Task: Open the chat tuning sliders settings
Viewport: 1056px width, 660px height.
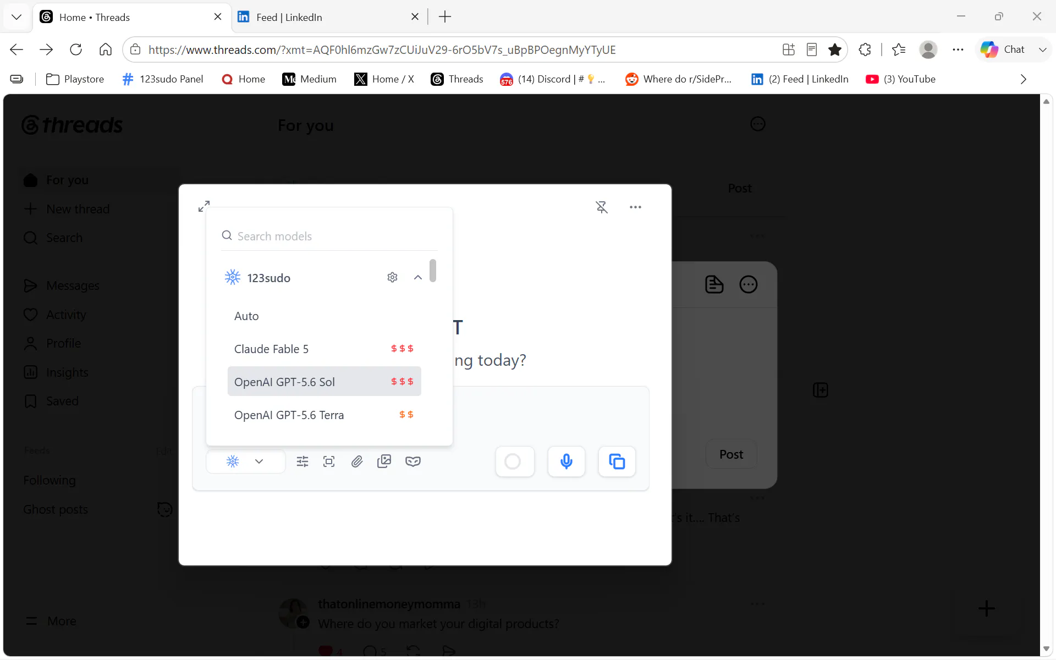Action: [302, 461]
